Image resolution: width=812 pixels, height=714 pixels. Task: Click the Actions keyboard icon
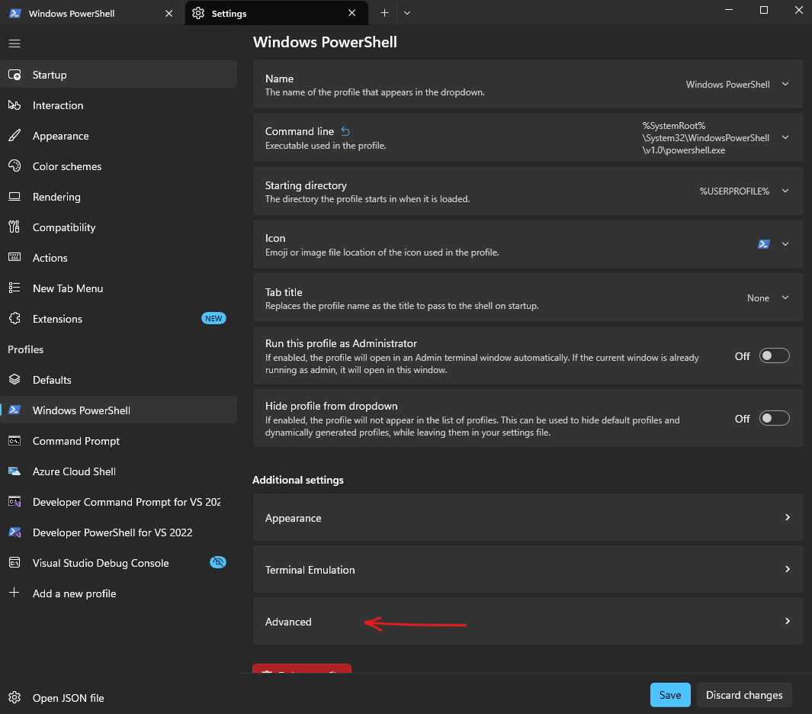point(14,258)
